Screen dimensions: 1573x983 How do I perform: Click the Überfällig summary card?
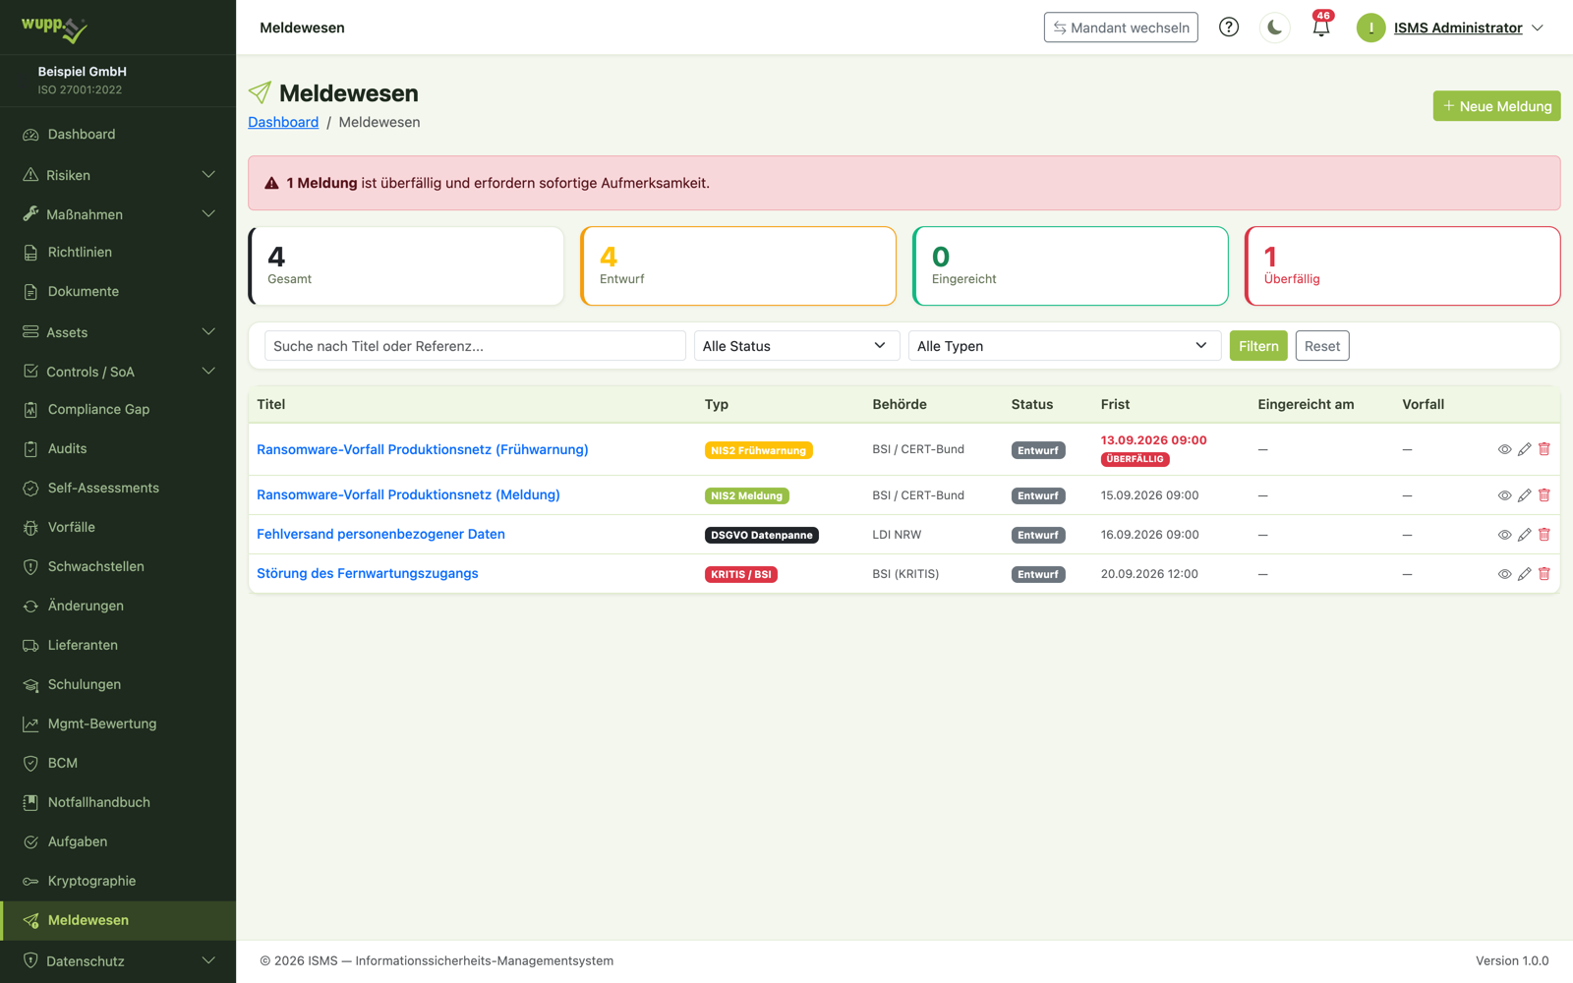(x=1403, y=266)
